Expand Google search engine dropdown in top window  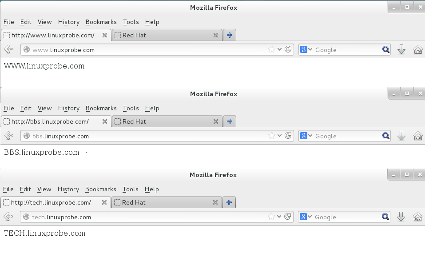point(306,50)
